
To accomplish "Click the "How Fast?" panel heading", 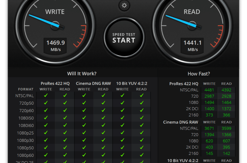I will pos(199,74).
